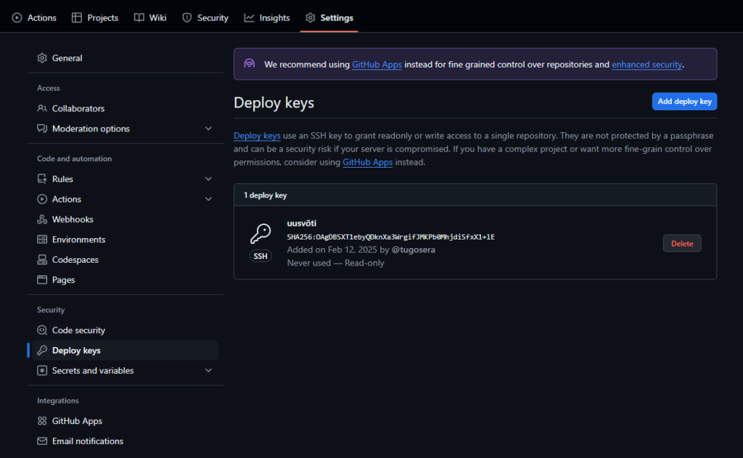
Task: View the Insights tab
Action: point(267,17)
